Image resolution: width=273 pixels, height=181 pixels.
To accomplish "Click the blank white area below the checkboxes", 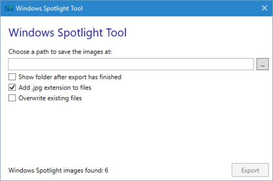I will click(136, 132).
